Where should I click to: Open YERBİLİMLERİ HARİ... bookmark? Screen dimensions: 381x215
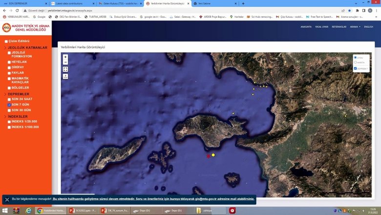(16, 17)
